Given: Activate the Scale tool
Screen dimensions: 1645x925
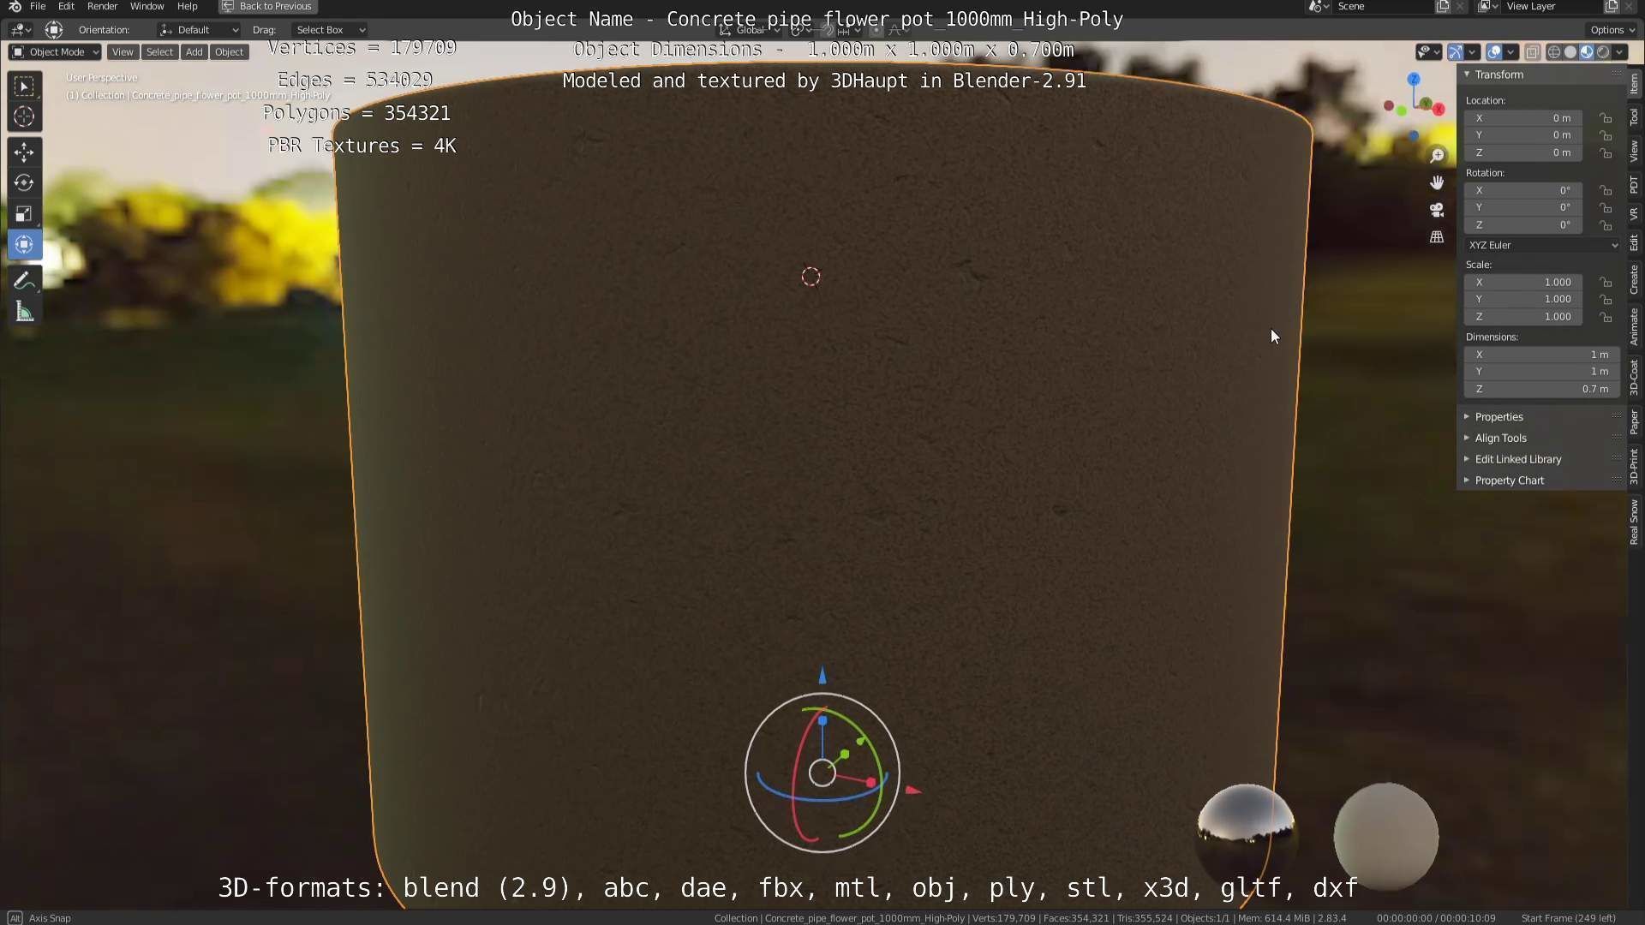Looking at the screenshot, I should click(x=24, y=214).
